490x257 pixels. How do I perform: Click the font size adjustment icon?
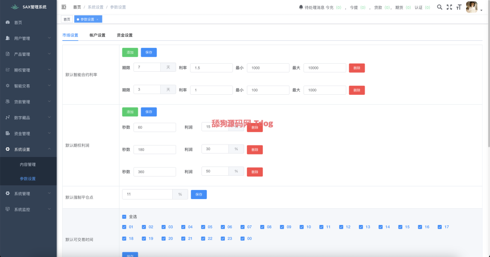click(459, 7)
